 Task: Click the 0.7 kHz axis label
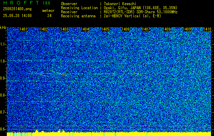(x=3, y=112)
